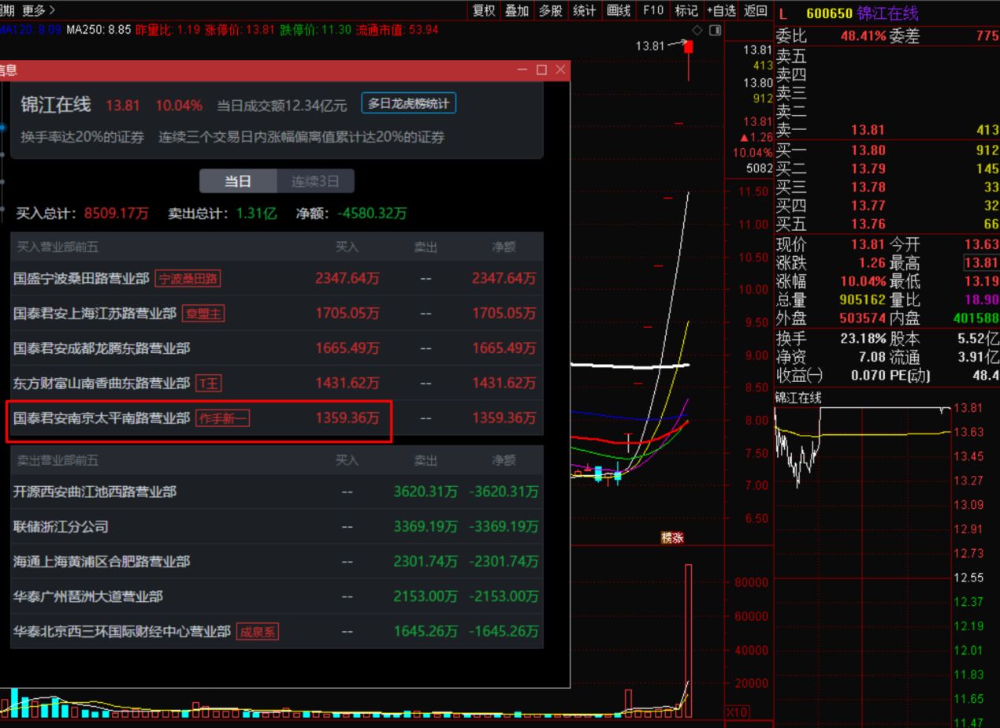Click the stock code 600650
The image size is (1000, 728).
tap(828, 14)
